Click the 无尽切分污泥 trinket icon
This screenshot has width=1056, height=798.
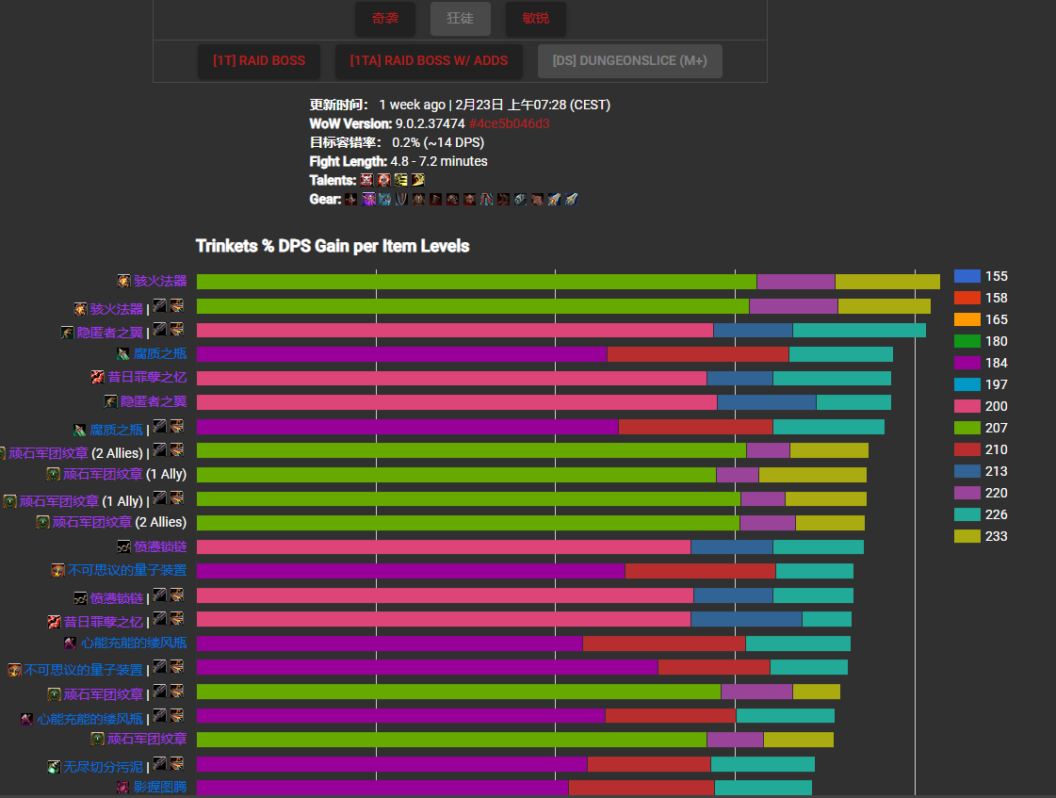pos(55,767)
